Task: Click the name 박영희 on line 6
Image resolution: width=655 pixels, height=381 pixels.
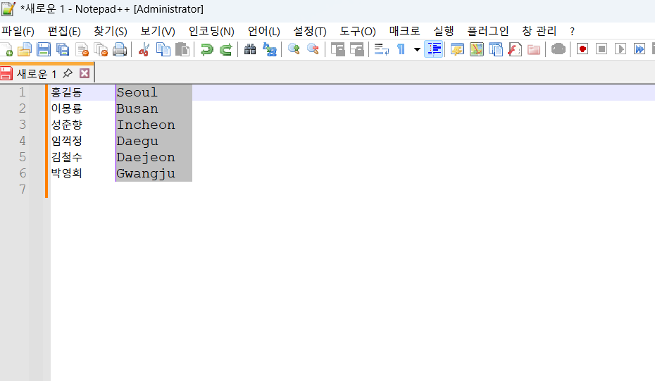Action: pos(66,173)
